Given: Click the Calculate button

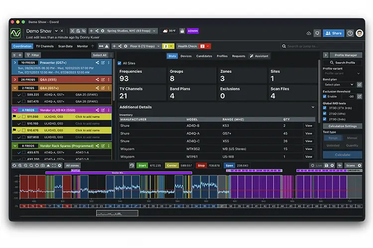Looking at the screenshot, I should tap(343, 155).
